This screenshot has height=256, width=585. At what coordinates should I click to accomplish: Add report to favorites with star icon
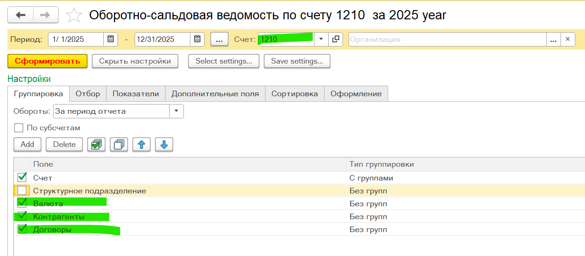(74, 15)
